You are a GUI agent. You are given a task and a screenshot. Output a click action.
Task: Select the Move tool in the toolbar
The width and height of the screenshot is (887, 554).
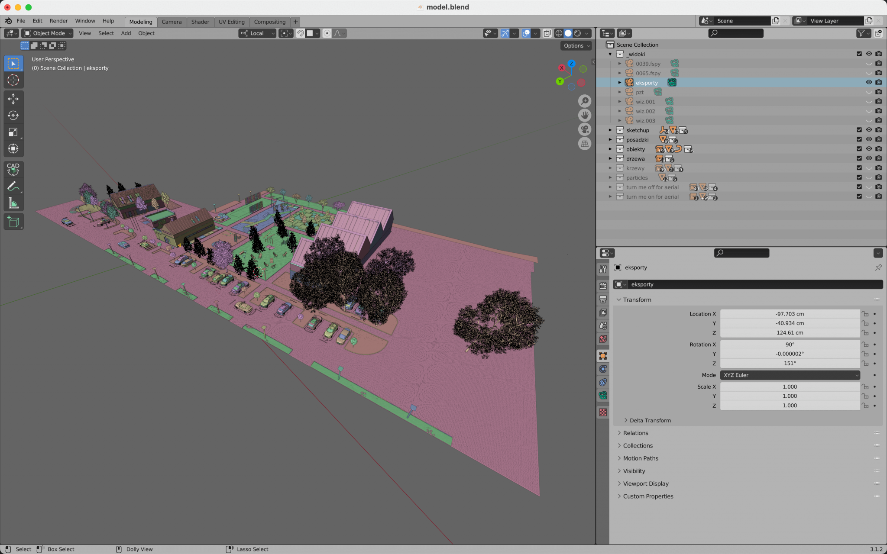[13, 99]
